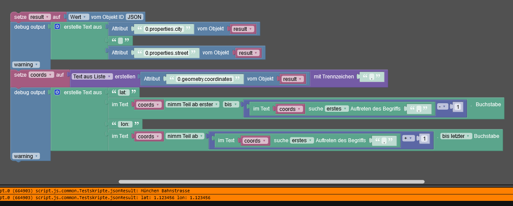Edit the lon: text value

pos(125,124)
